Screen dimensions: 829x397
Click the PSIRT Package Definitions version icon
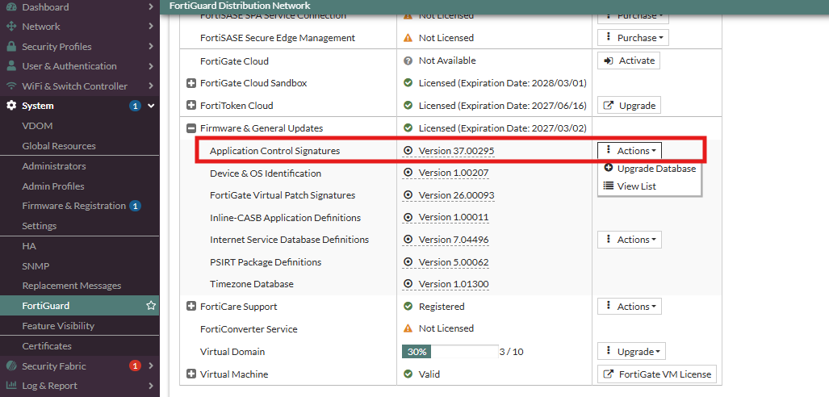pyautogui.click(x=408, y=262)
